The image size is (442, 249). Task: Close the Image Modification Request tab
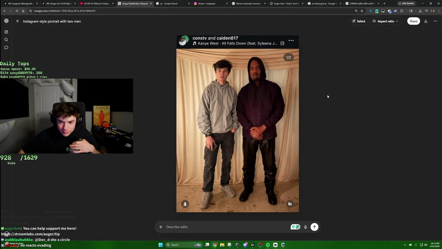(x=151, y=3)
